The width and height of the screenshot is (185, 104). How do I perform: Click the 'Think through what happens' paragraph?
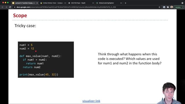[130, 59]
